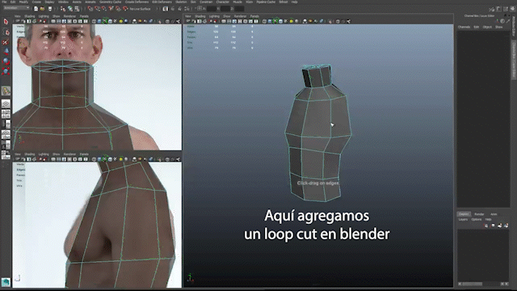Click last layer icon under Help menu

tap(506, 226)
